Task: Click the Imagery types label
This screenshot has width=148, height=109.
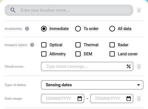Action: pos(16,45)
